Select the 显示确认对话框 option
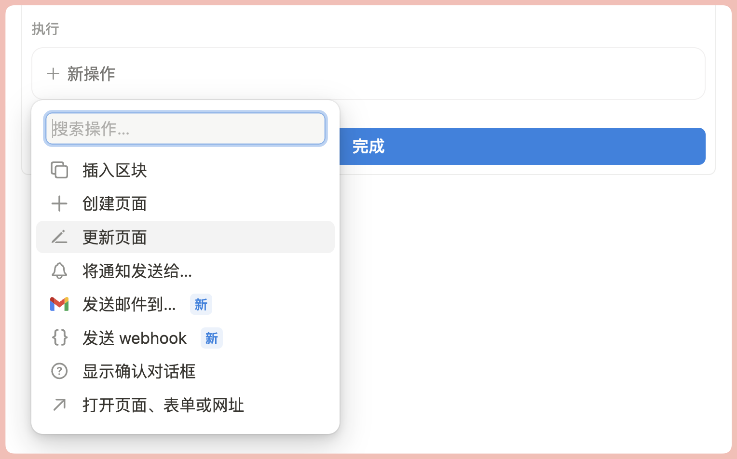 [139, 371]
